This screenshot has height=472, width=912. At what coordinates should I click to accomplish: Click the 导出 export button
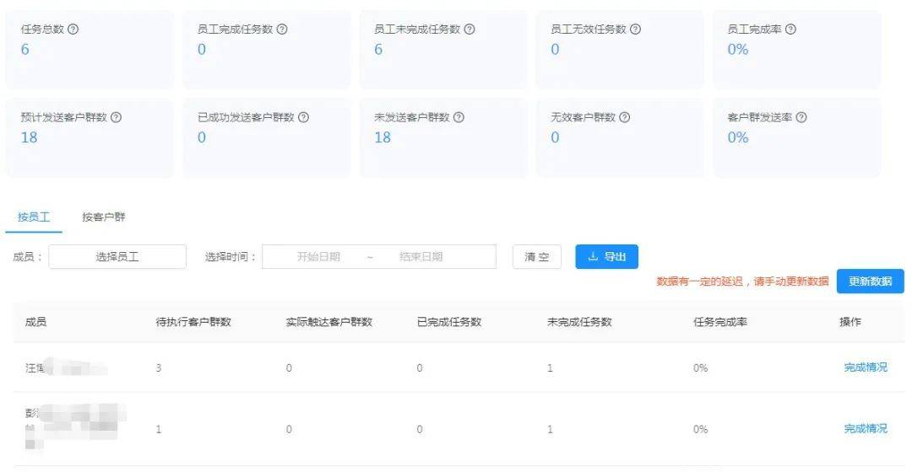(x=606, y=256)
